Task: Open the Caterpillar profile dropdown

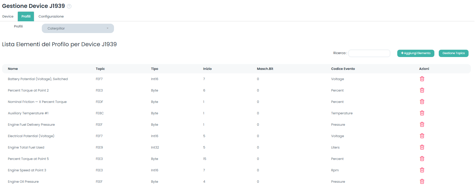Action: [x=78, y=28]
